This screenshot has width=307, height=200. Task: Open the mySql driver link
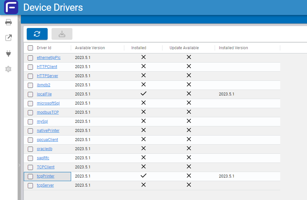(x=42, y=121)
